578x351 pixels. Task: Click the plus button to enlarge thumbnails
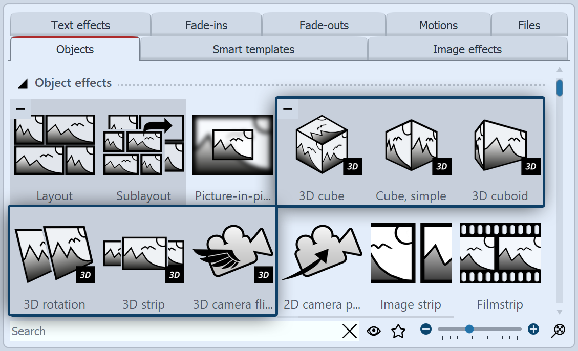[533, 329]
